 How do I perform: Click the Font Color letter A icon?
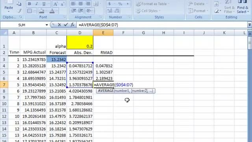point(52,11)
